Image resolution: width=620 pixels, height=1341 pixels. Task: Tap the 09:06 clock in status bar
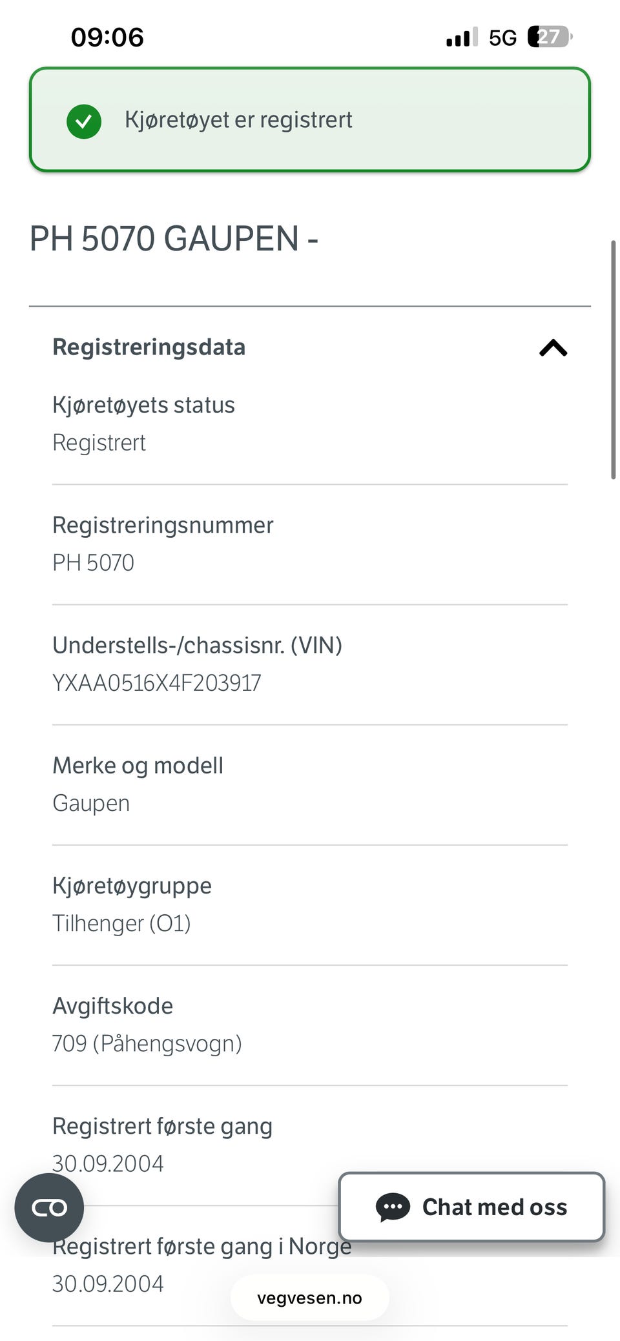pos(107,37)
